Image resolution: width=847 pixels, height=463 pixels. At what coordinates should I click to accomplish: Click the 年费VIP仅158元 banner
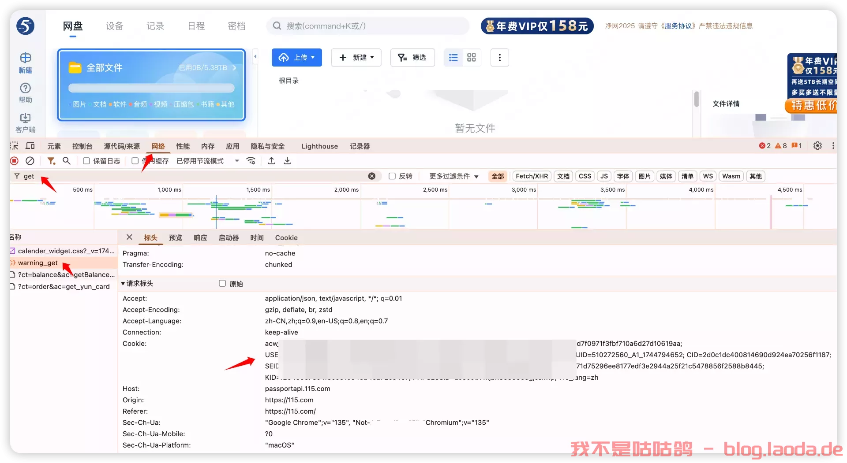tap(537, 26)
